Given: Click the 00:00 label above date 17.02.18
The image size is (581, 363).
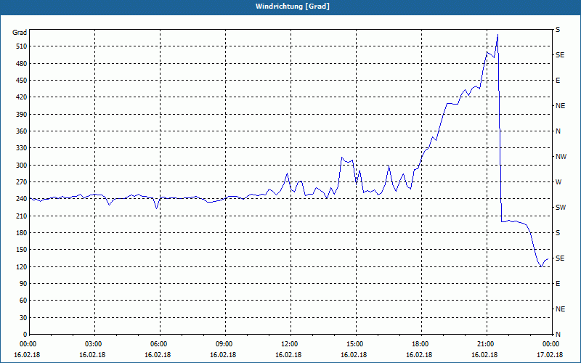Looking at the screenshot, I should tap(552, 344).
